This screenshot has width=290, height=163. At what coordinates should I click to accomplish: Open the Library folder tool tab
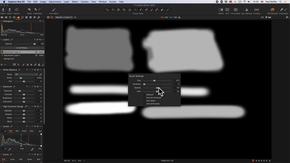(x=2, y=17)
